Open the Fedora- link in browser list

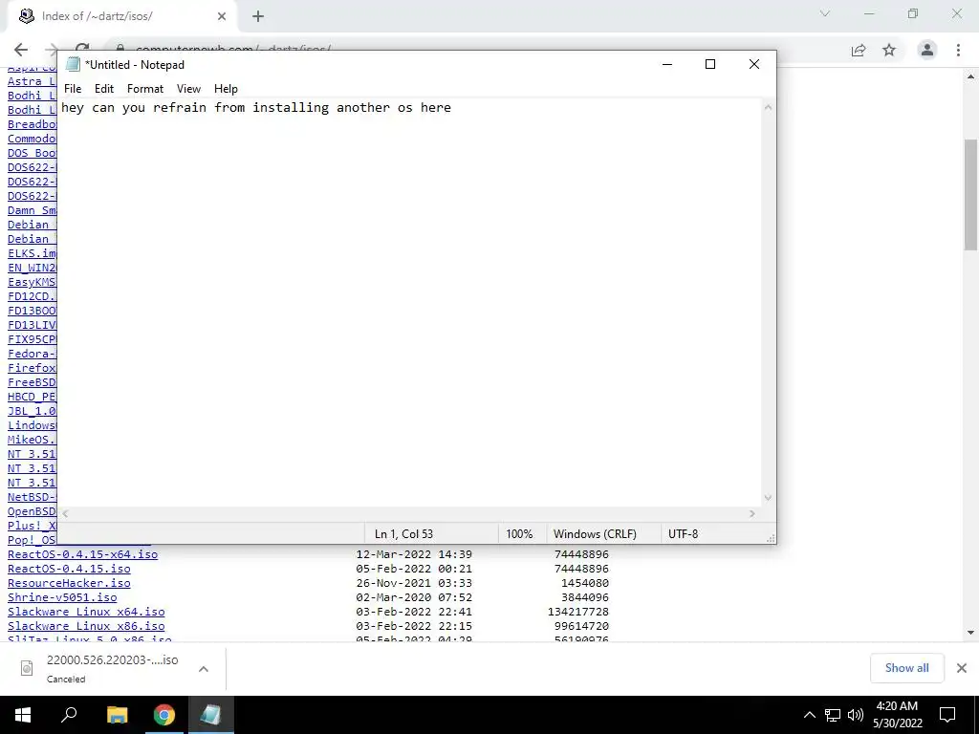click(32, 354)
